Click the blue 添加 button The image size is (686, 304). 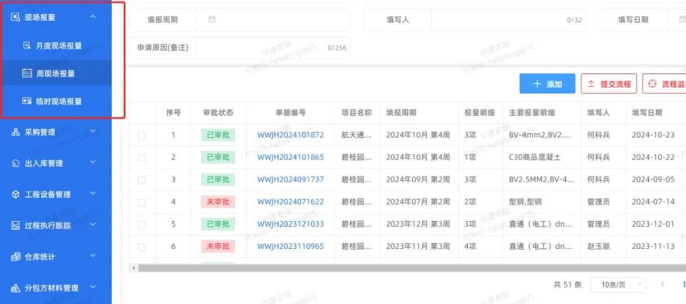548,84
